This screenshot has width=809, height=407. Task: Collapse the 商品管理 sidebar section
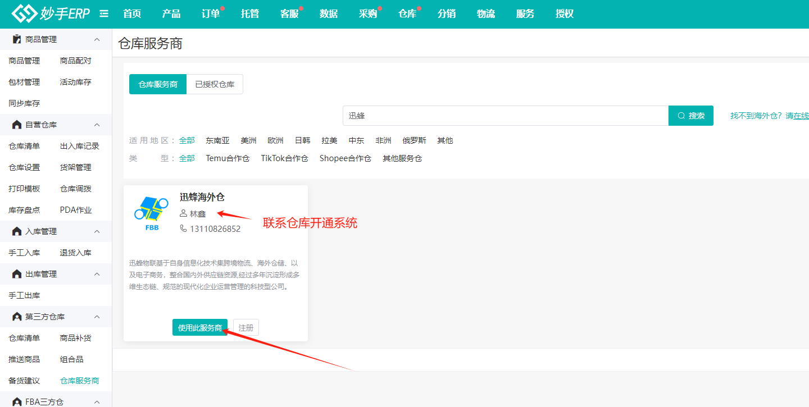(x=97, y=39)
